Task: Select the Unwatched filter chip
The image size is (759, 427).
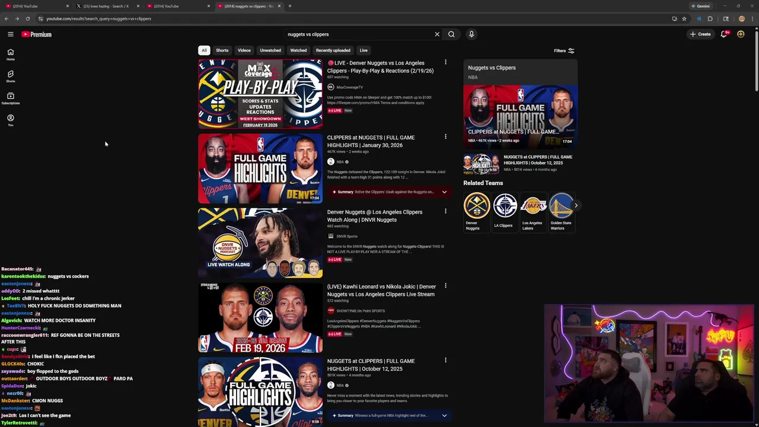Action: coord(270,50)
